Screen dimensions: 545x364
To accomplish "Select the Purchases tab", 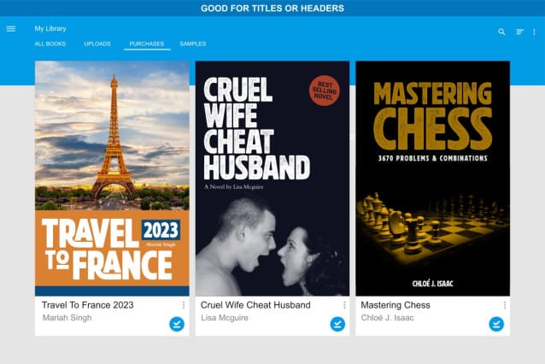I will click(x=147, y=44).
